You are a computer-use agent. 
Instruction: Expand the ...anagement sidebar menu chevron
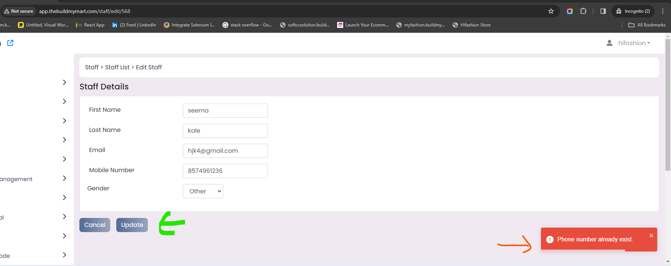tap(64, 178)
